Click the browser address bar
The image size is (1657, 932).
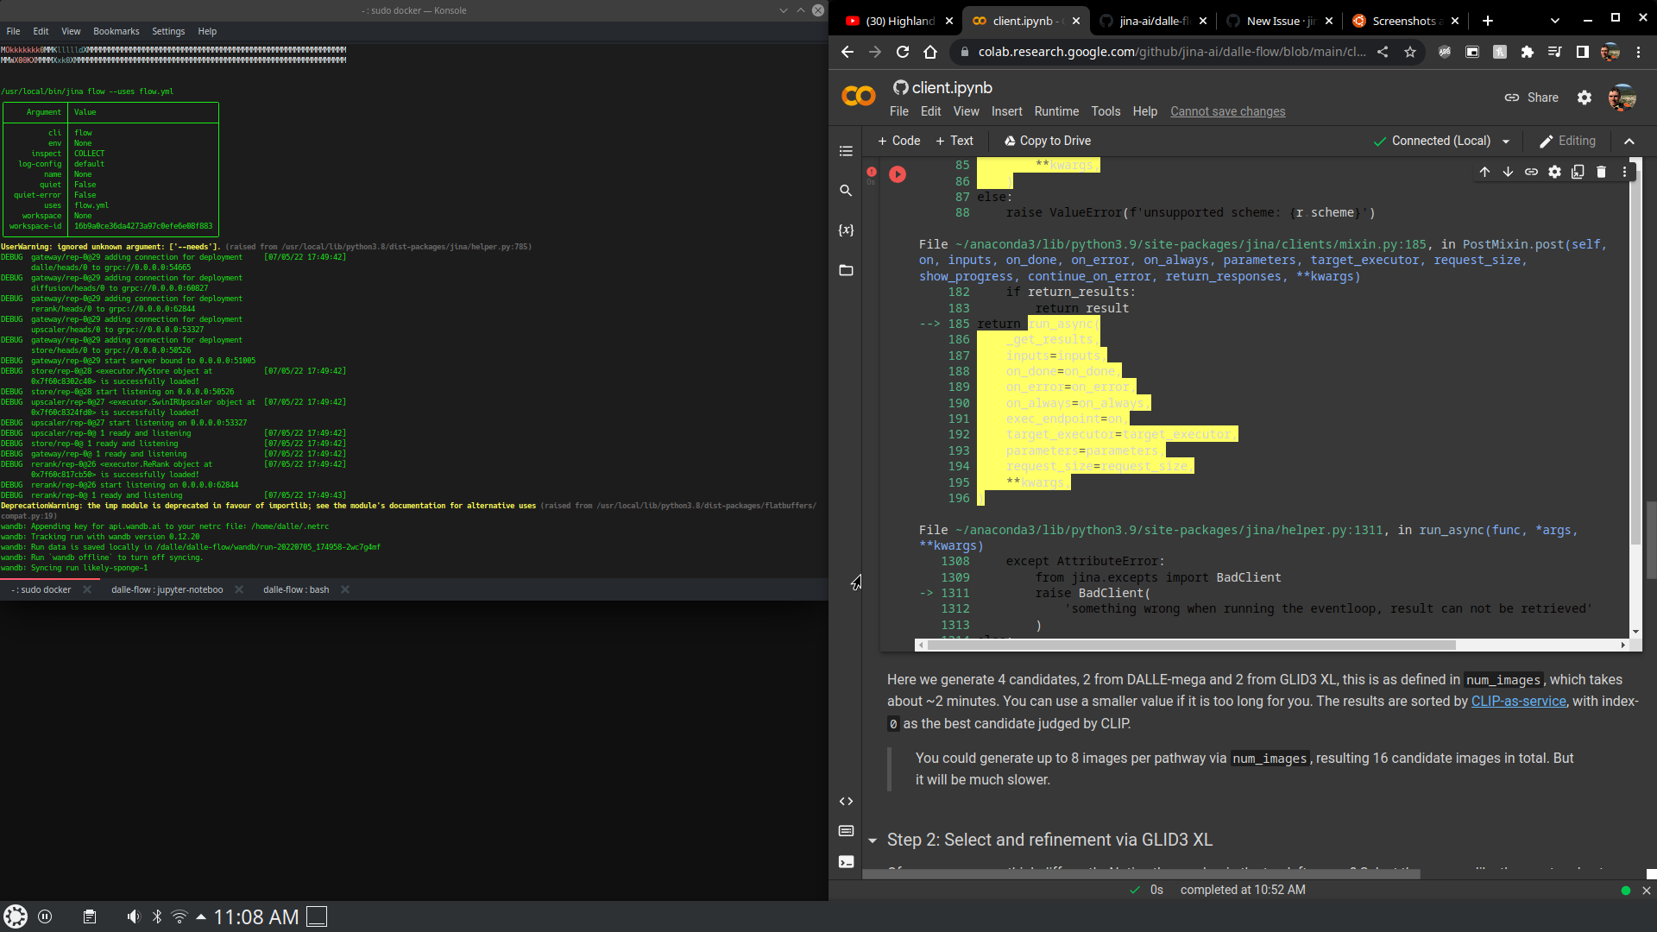pyautogui.click(x=1165, y=52)
